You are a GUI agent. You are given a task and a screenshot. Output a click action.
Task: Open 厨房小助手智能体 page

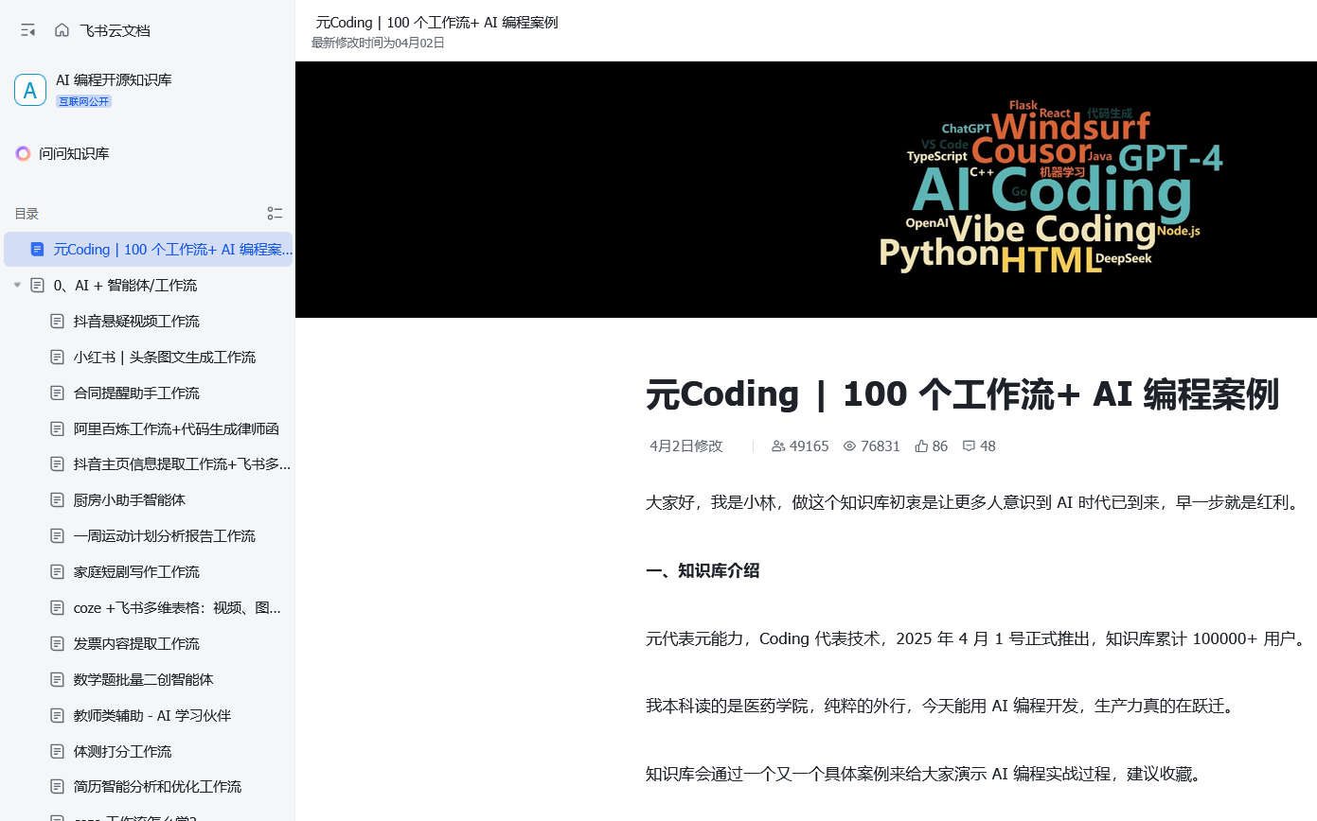pos(130,500)
